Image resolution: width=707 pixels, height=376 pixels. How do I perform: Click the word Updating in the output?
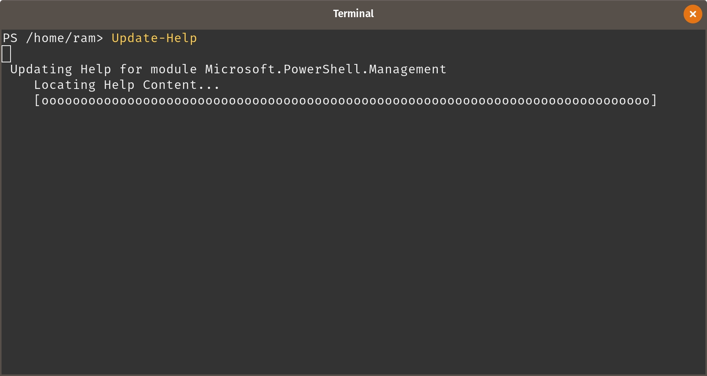(x=41, y=69)
